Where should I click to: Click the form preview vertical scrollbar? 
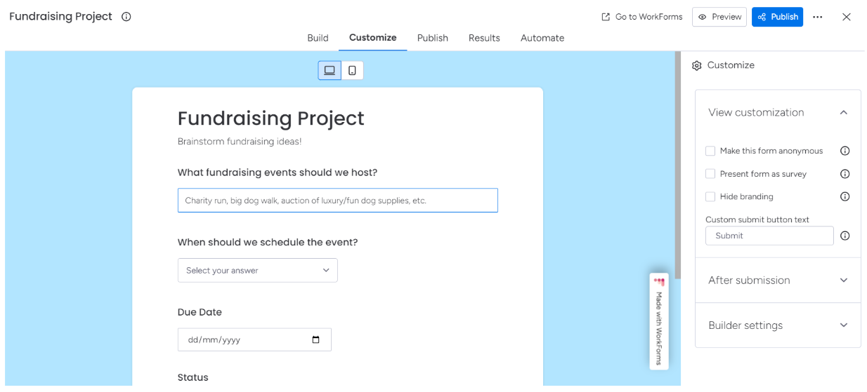click(678, 165)
